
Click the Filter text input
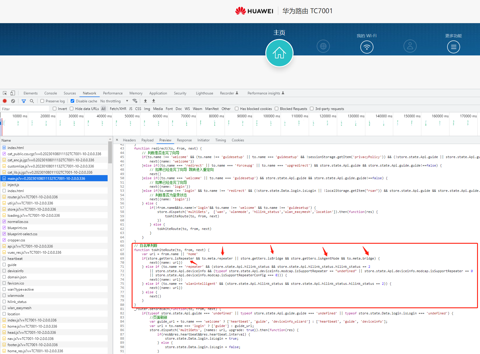(x=25, y=109)
